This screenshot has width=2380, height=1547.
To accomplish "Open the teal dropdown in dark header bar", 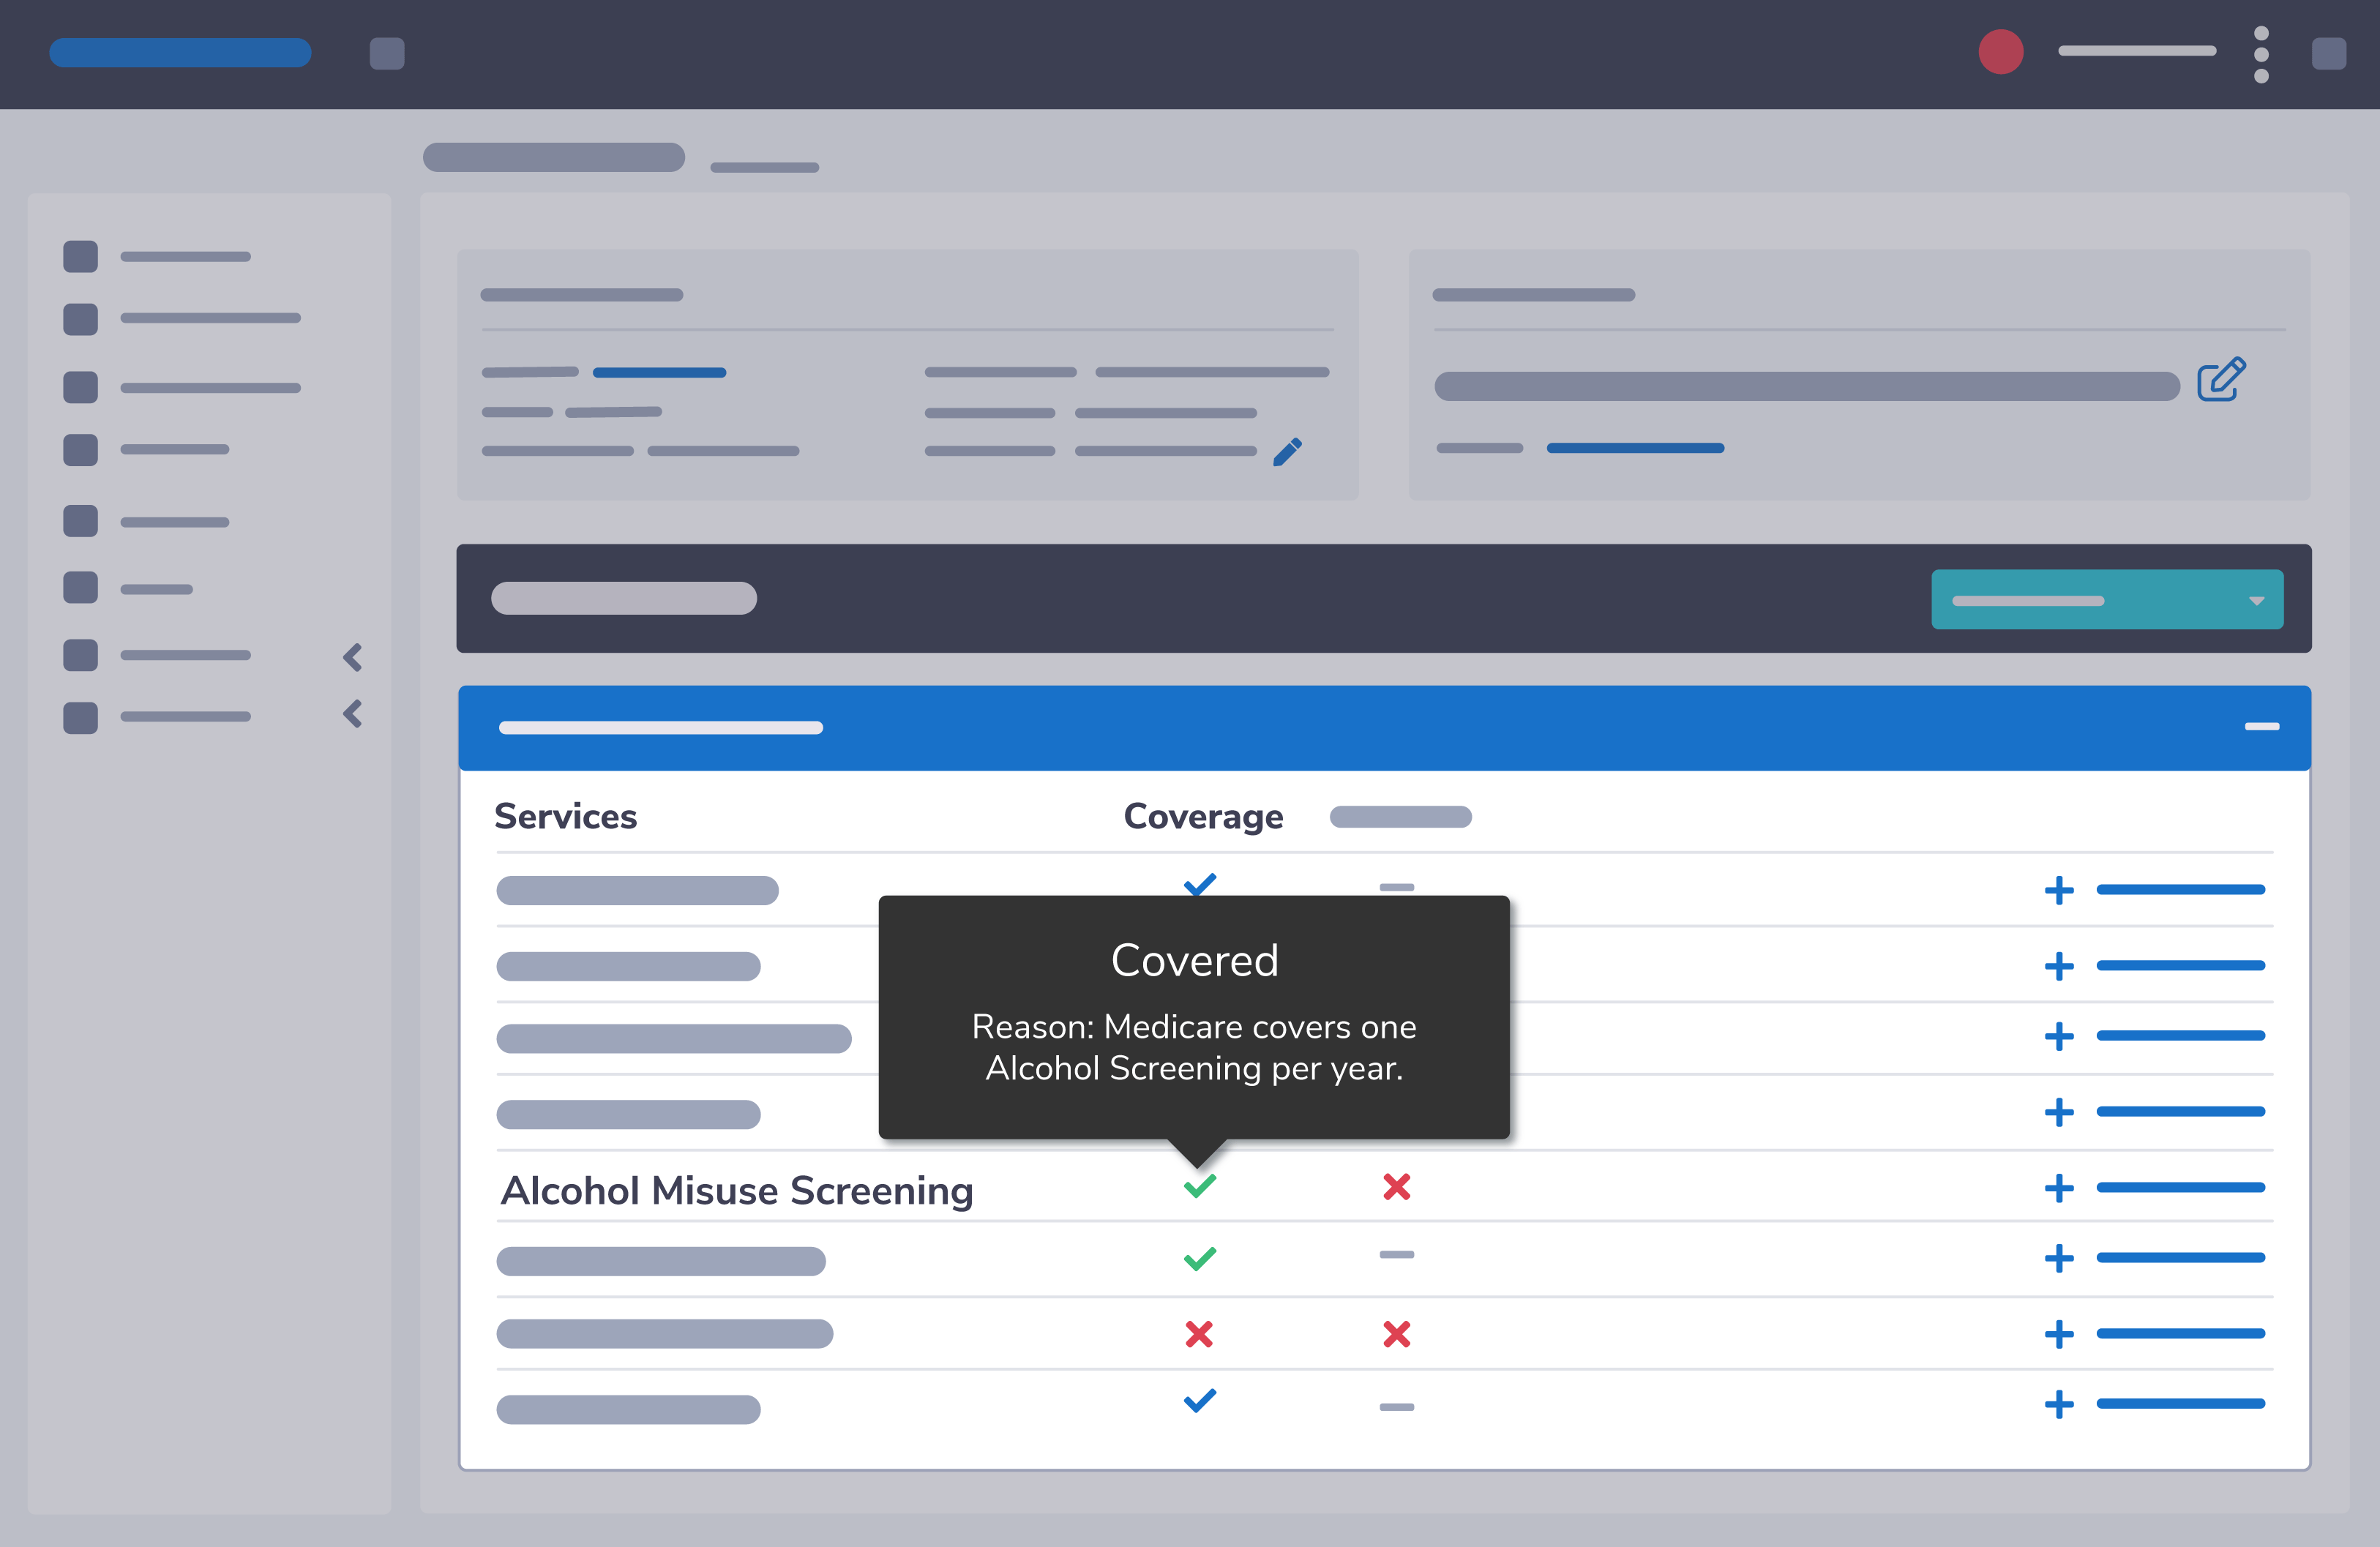I will pyautogui.click(x=2106, y=600).
